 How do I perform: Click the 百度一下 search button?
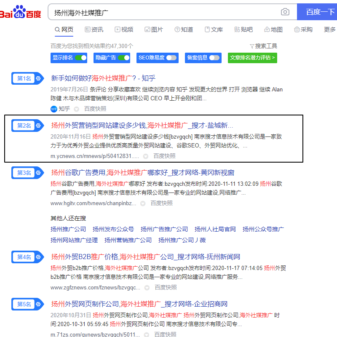pos(317,12)
